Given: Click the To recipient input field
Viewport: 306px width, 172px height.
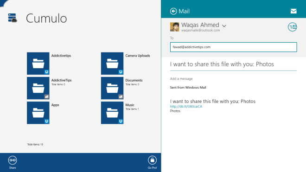Looking at the screenshot, I should tap(233, 47).
